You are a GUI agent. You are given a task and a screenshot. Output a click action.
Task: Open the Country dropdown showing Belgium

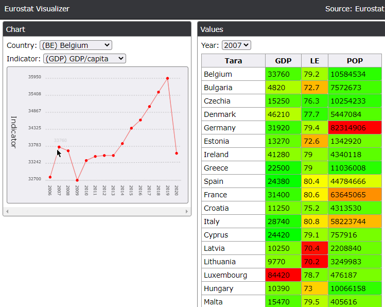(75, 45)
